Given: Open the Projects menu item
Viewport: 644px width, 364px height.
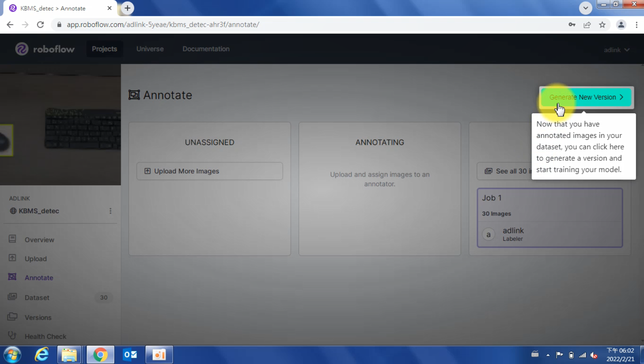Looking at the screenshot, I should [x=104, y=49].
